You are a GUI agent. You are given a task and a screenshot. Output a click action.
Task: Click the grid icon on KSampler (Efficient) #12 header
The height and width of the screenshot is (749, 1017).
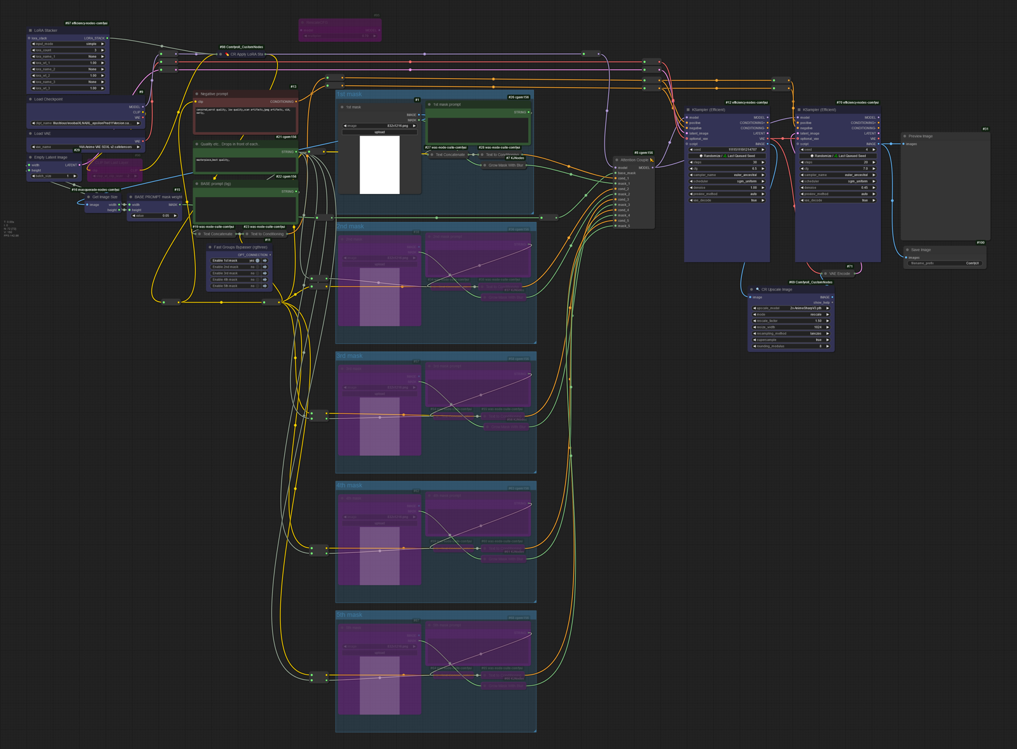click(689, 110)
